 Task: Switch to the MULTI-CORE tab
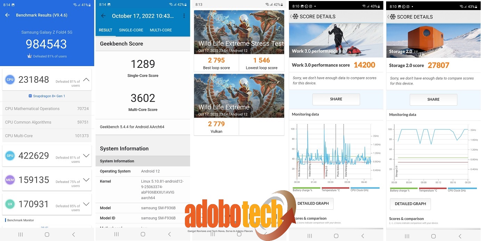tap(161, 30)
